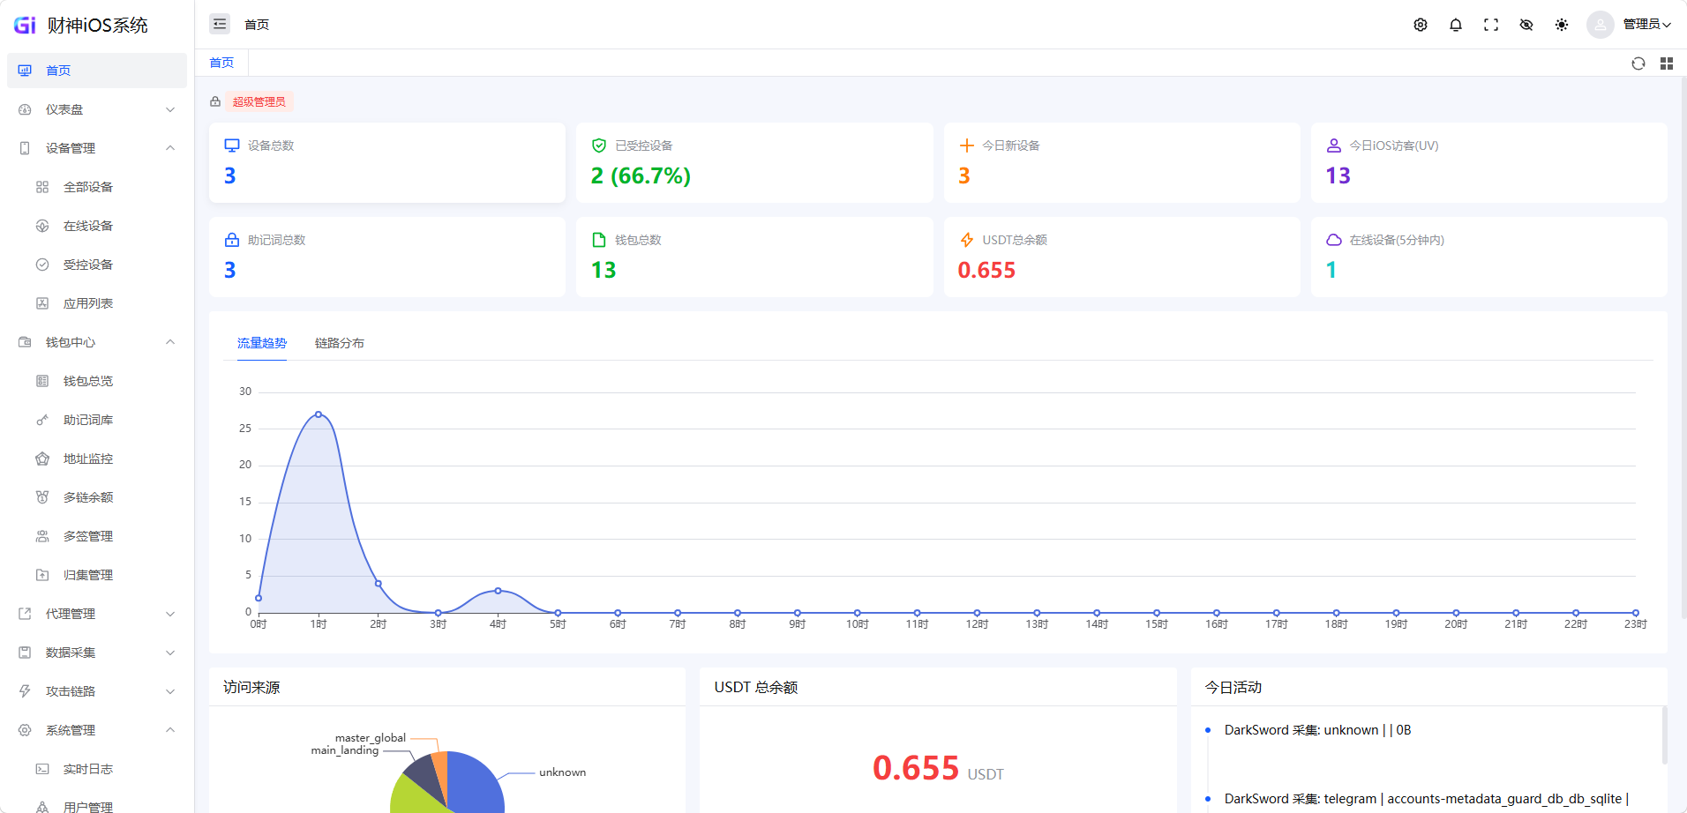Switch to the 链路分布 chart tab
This screenshot has width=1687, height=813.
[x=340, y=343]
